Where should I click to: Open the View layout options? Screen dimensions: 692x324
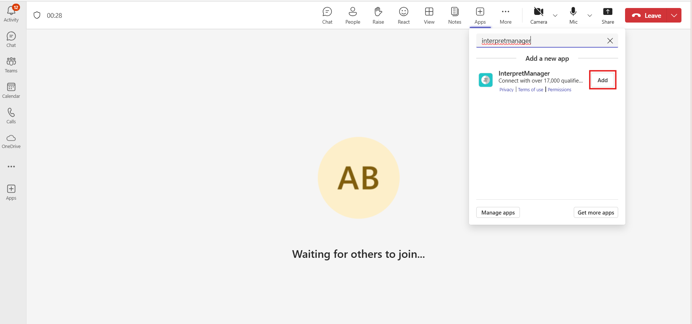(x=429, y=16)
